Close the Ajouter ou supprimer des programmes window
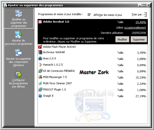The height and width of the screenshot is (130, 154). tap(148, 5)
